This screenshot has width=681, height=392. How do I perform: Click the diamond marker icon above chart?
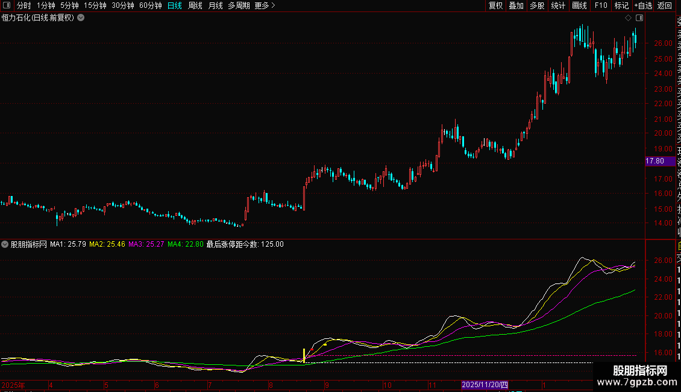(628, 18)
